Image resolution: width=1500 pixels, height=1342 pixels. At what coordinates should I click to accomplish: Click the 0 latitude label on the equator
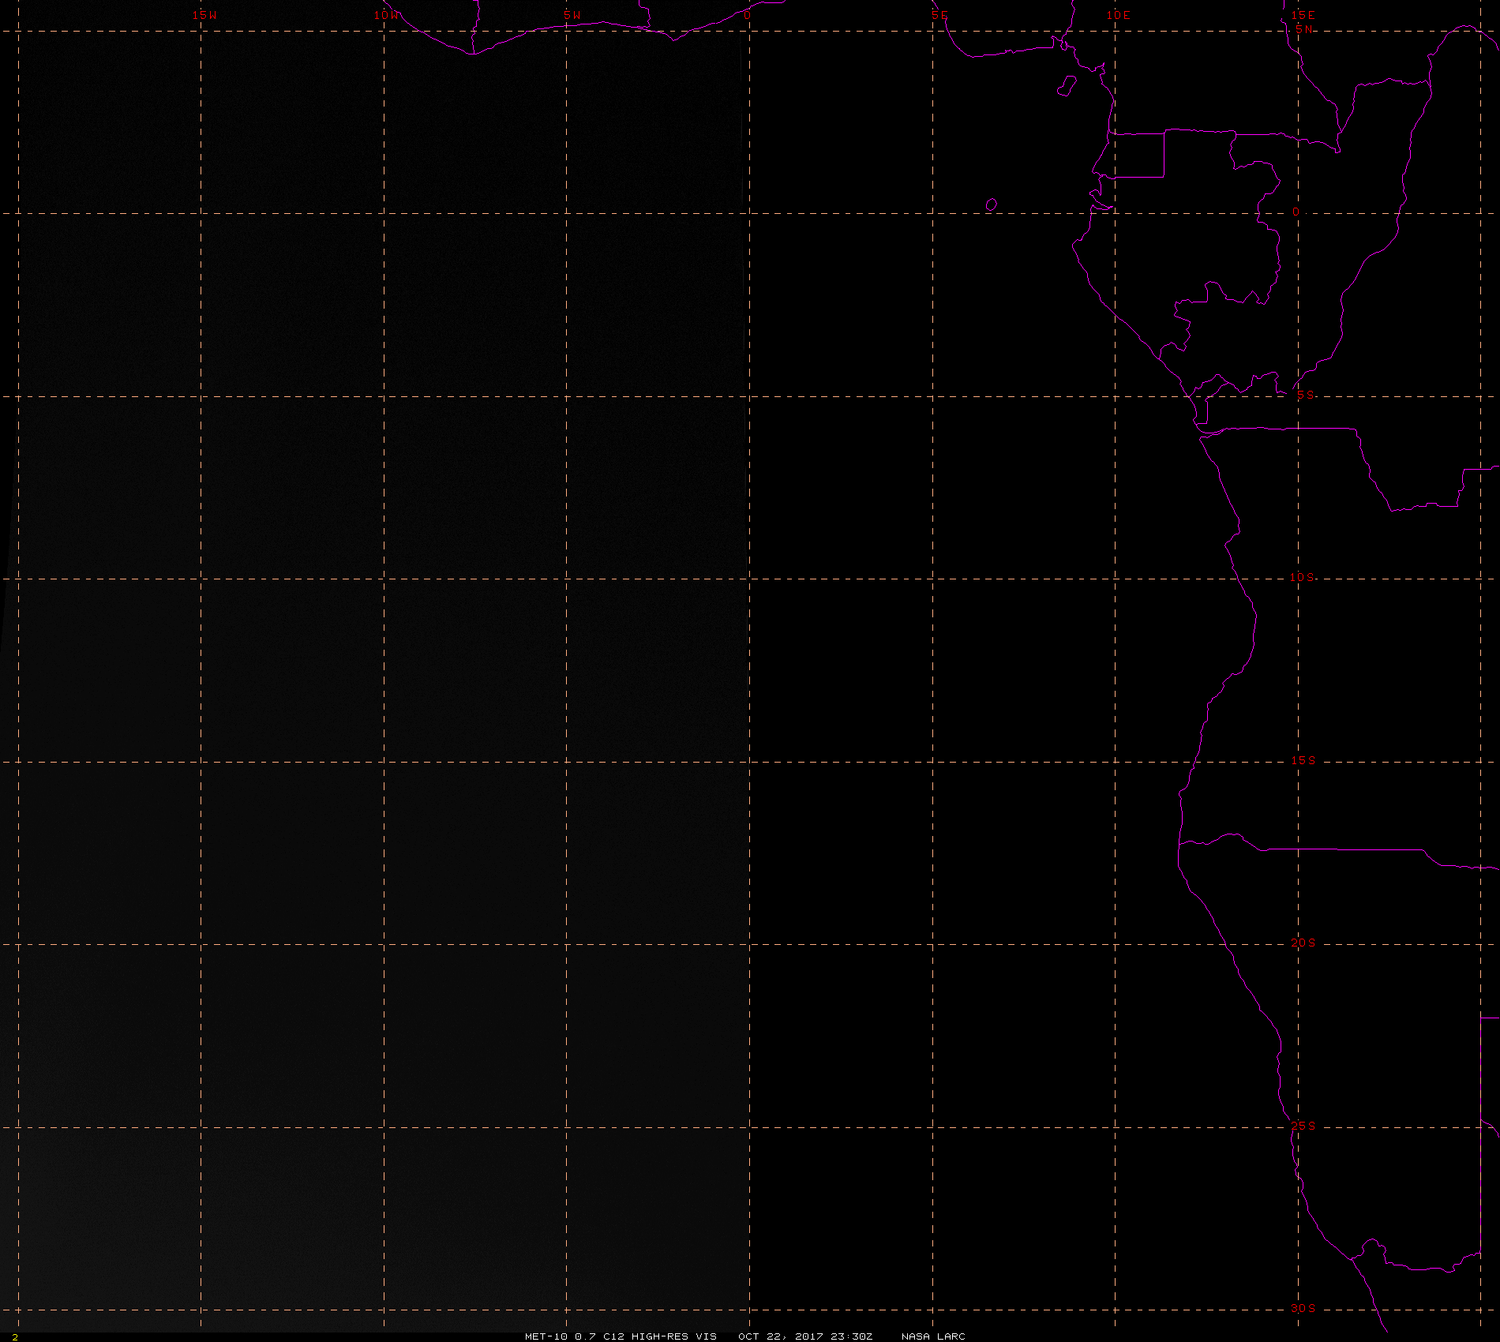click(x=1296, y=212)
